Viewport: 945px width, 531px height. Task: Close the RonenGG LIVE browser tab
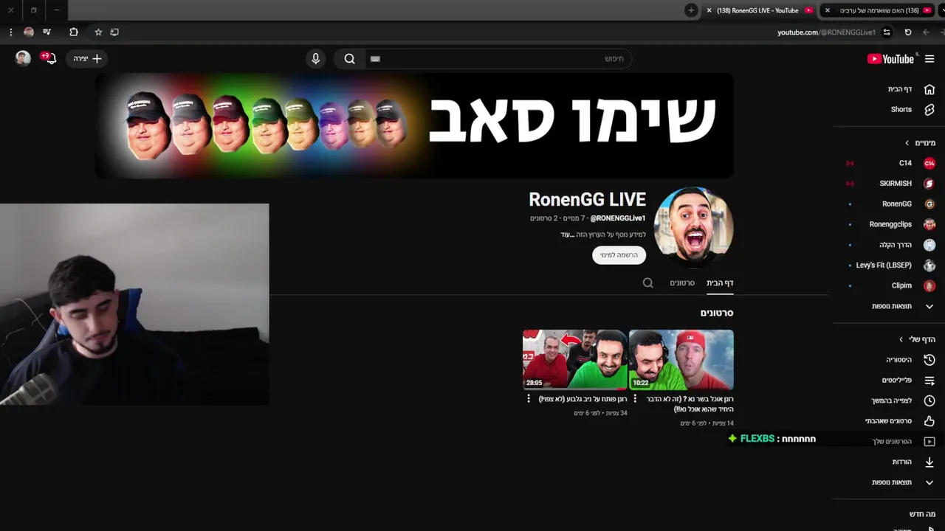(709, 10)
